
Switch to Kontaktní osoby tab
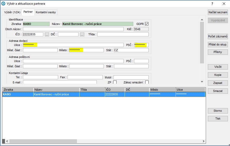pos(46,12)
